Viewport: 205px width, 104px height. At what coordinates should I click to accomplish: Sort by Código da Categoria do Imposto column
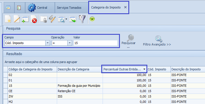(x=32, y=69)
